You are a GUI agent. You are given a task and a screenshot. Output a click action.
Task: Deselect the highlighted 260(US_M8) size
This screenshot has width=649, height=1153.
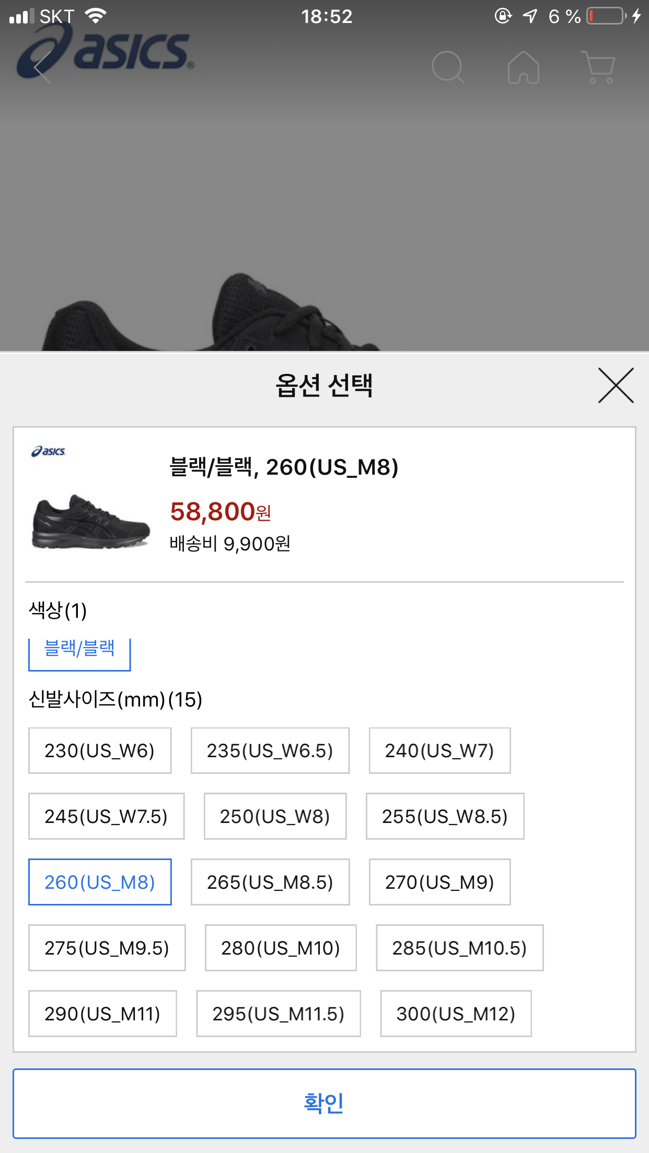(100, 882)
